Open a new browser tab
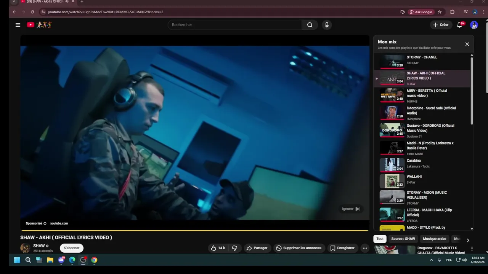The height and width of the screenshot is (274, 488). (82, 2)
